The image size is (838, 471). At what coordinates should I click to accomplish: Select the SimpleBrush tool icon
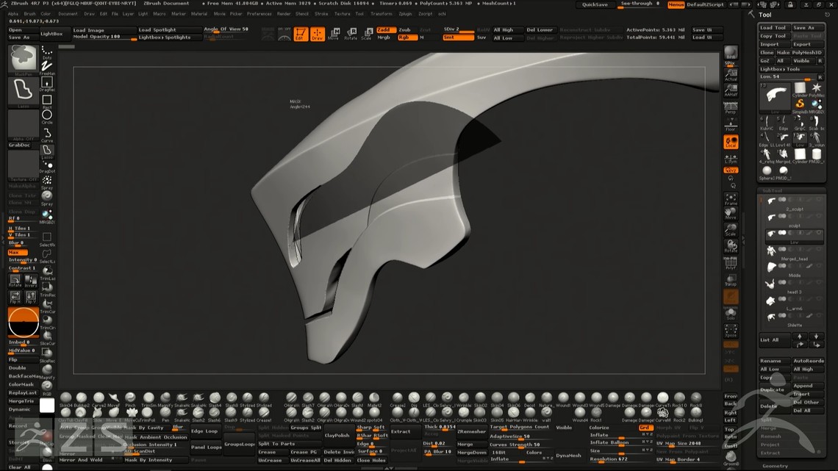[x=800, y=104]
